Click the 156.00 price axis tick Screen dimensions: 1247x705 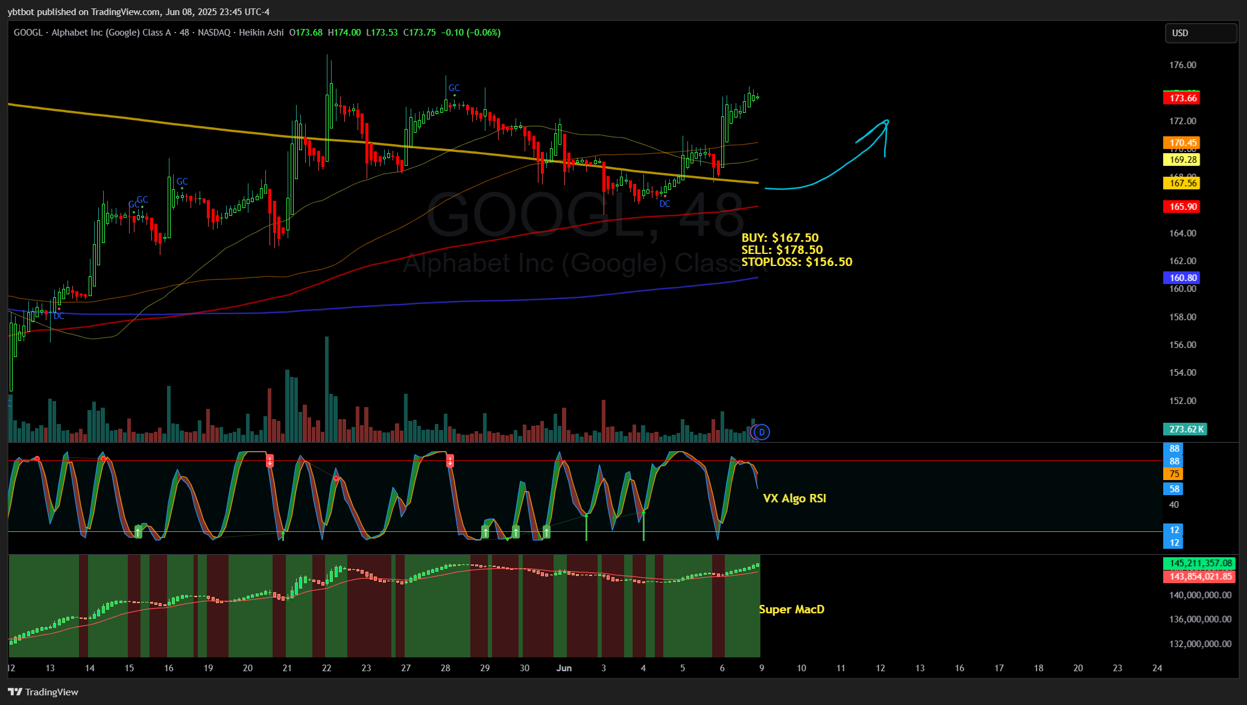(x=1182, y=345)
